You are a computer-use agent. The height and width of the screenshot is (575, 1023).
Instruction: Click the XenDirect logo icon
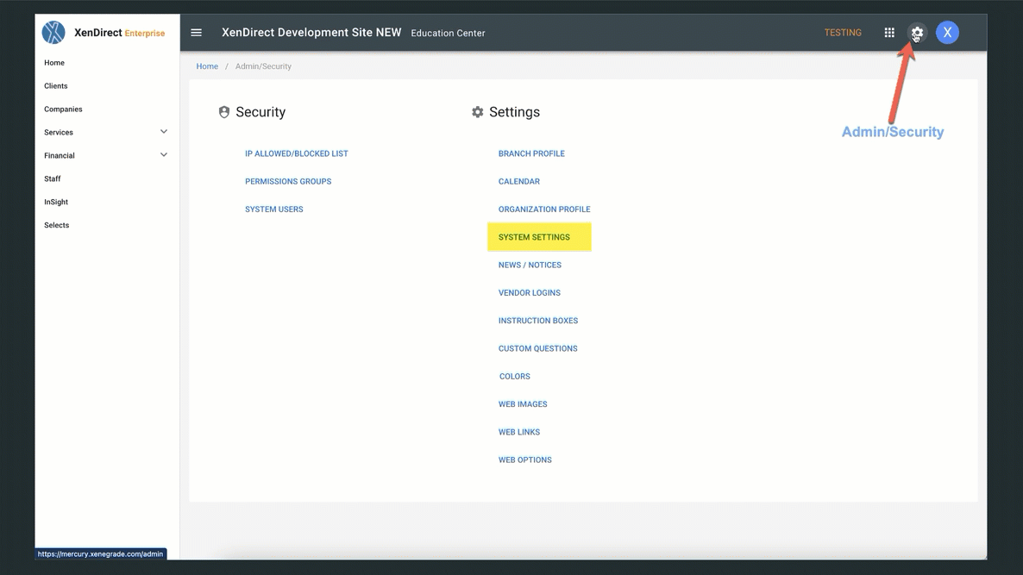coord(53,33)
